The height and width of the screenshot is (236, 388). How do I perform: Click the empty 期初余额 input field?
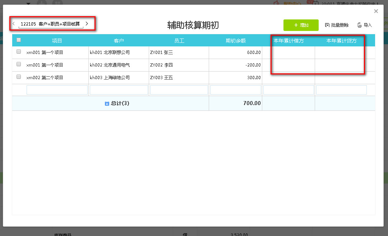235,90
